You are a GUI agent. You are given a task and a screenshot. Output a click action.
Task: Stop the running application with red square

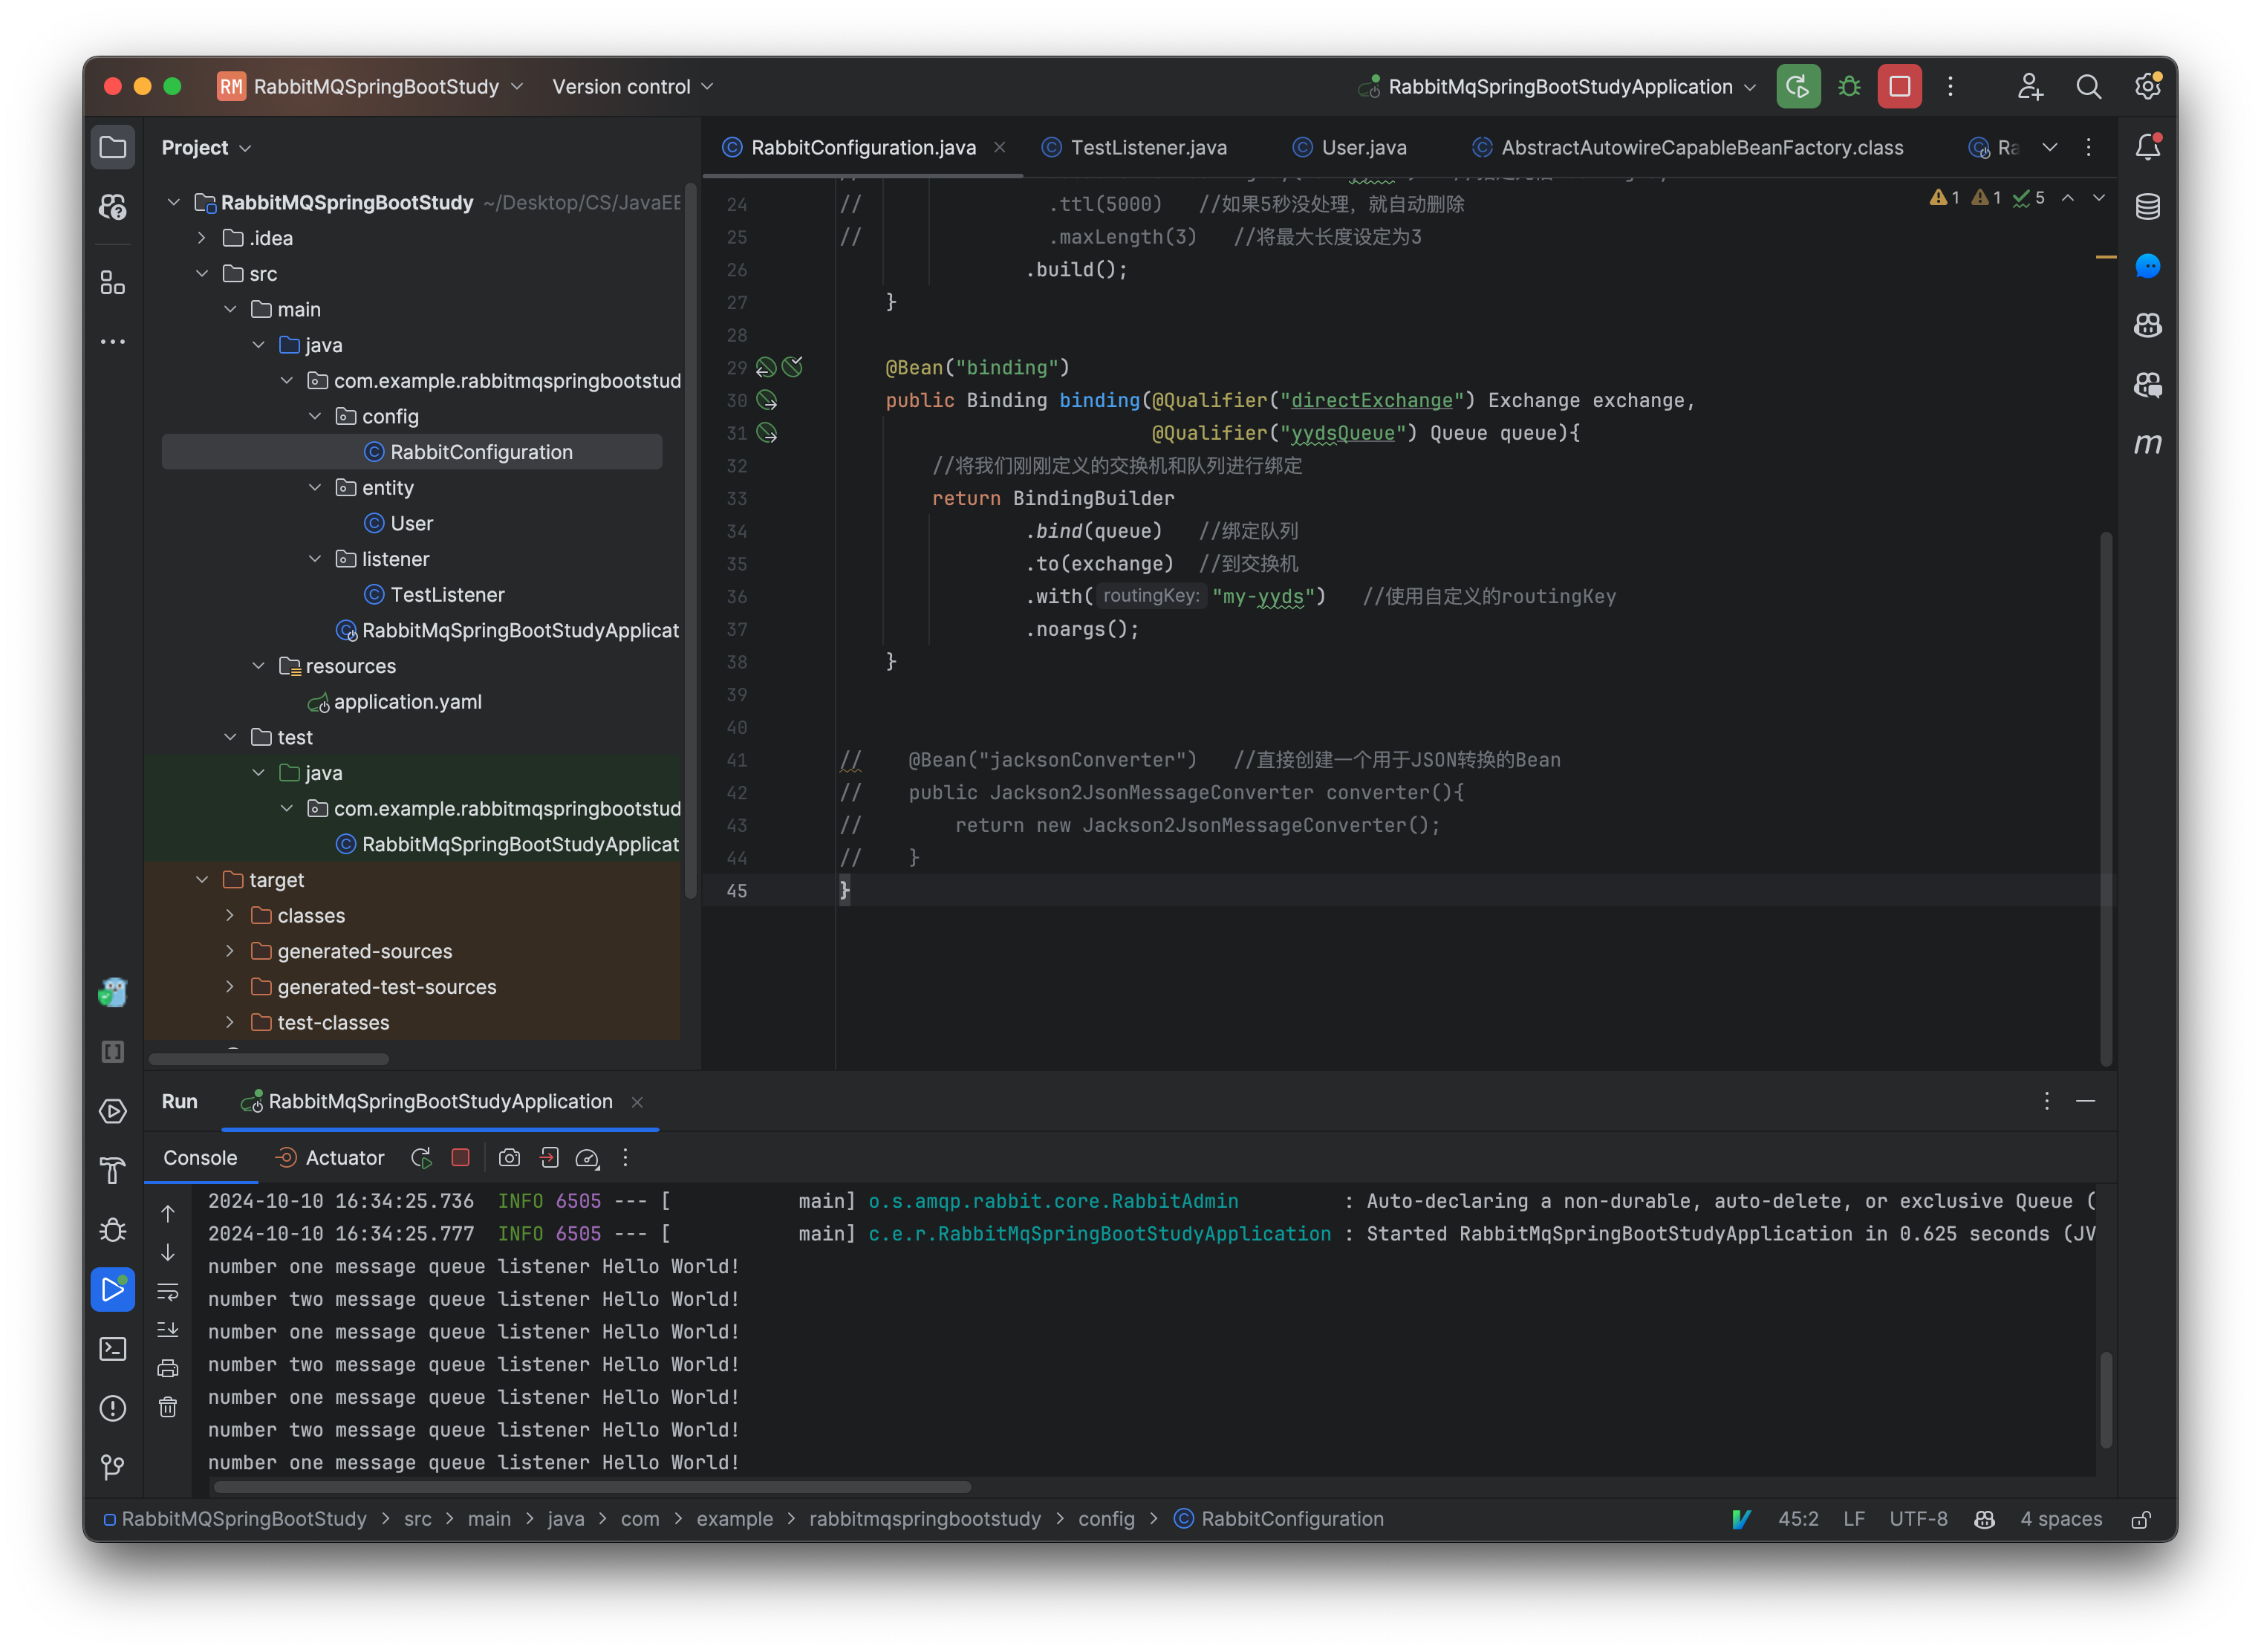pos(1899,87)
